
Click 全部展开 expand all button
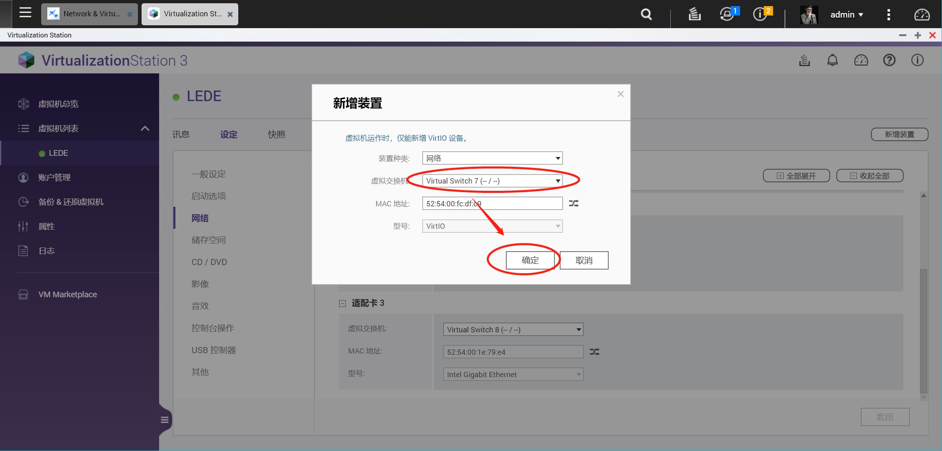796,176
